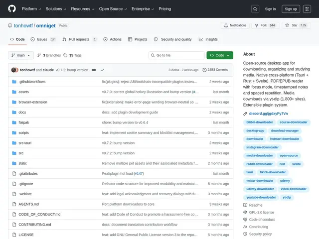Click the Contributing people icon
This screenshot has width=319, height=239.
coord(245,227)
